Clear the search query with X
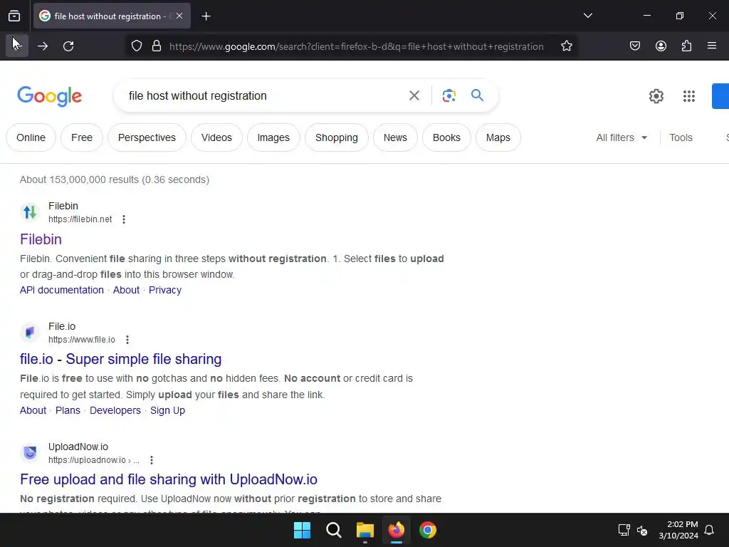 click(414, 96)
